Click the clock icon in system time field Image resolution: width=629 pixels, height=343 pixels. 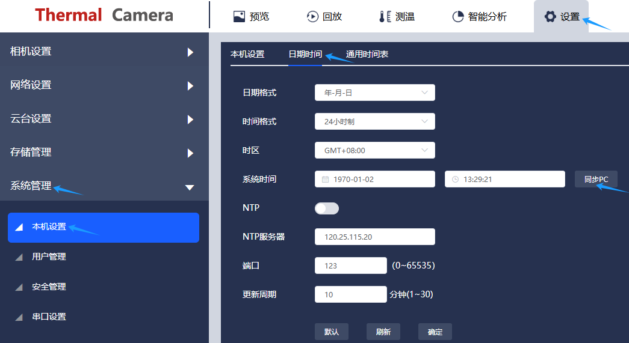(x=455, y=180)
